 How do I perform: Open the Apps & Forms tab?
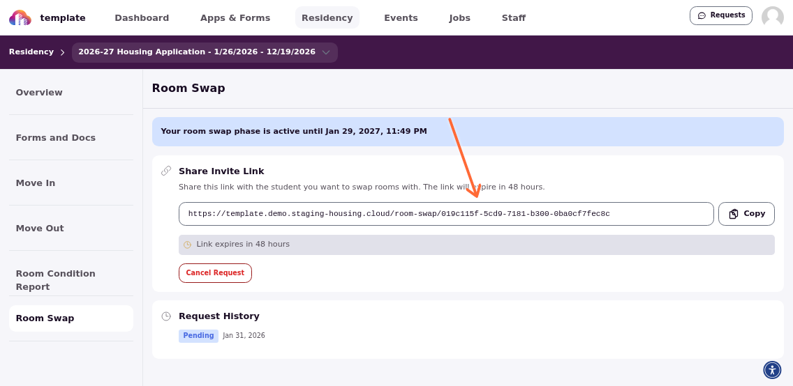(235, 17)
